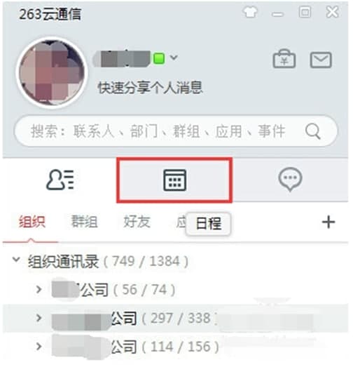Open the calendar schedule icon

(176, 182)
